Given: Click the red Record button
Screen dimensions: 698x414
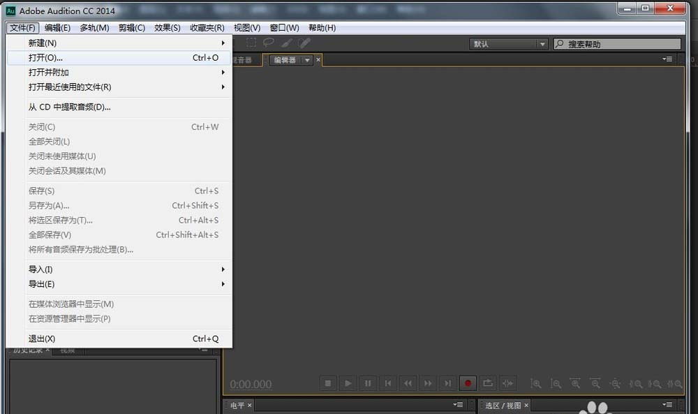Looking at the screenshot, I should pos(468,383).
